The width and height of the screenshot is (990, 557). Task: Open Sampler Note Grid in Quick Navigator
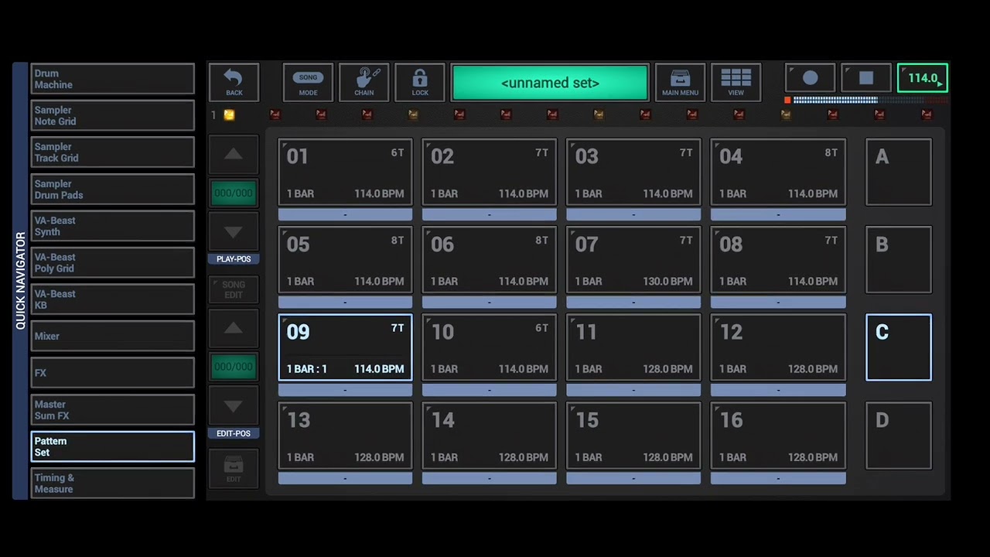tap(113, 116)
